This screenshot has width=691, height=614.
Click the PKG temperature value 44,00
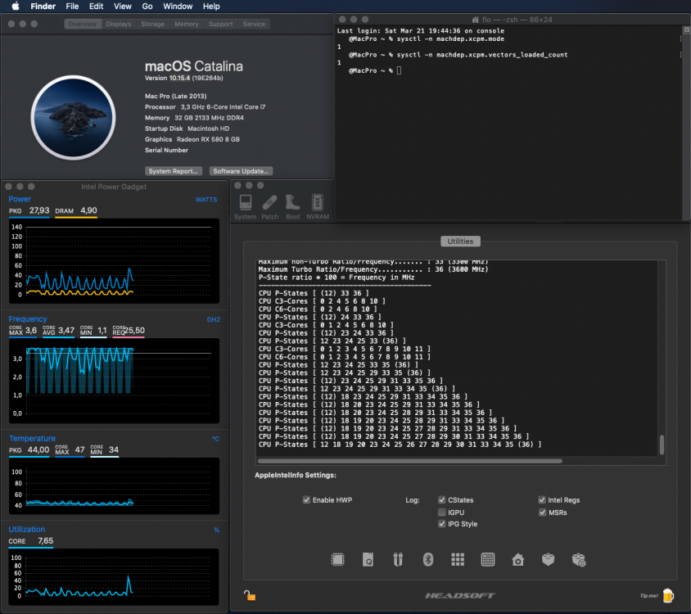tap(38, 449)
